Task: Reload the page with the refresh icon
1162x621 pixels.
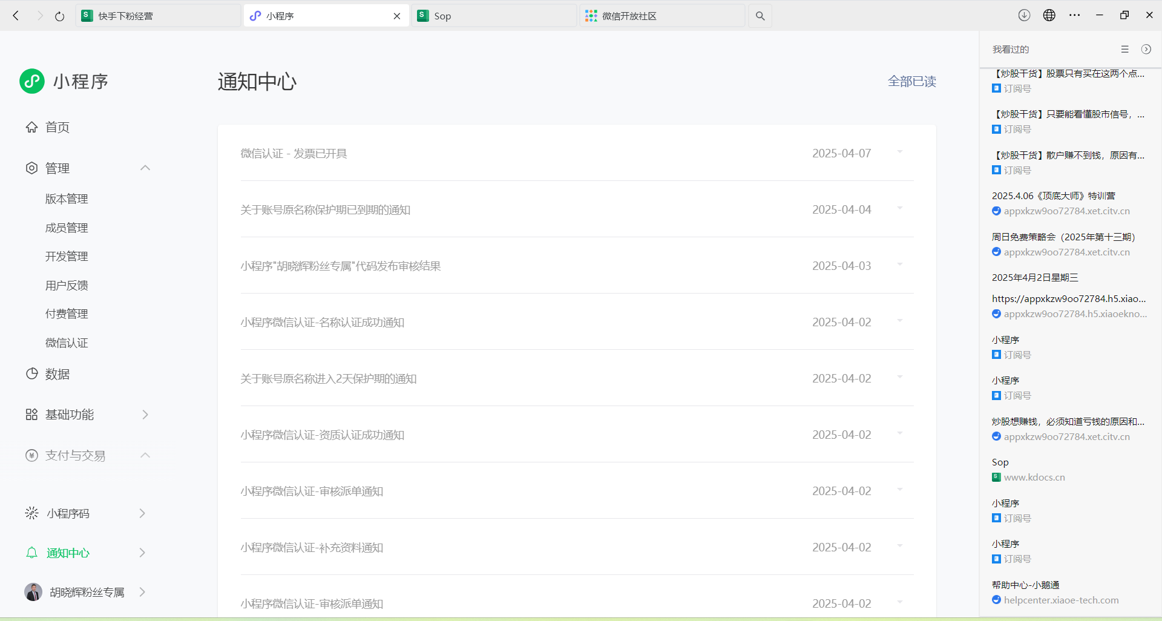Action: [x=59, y=16]
